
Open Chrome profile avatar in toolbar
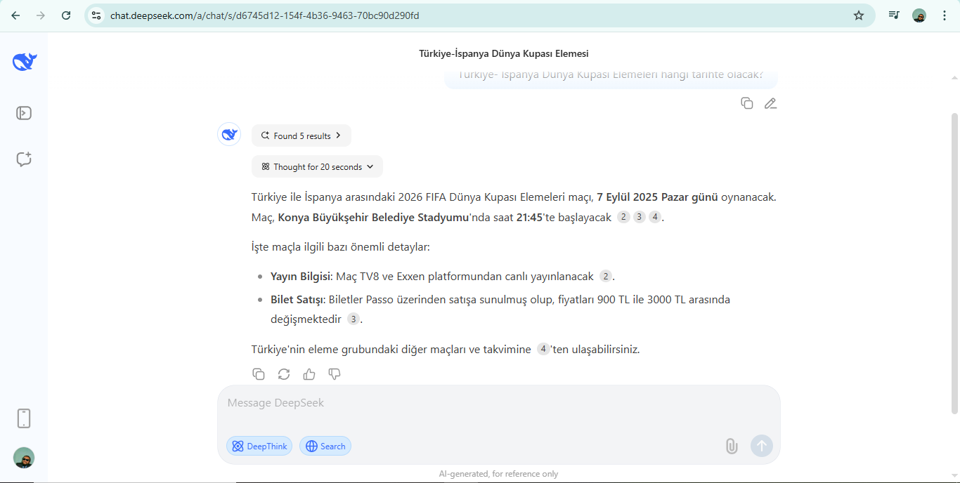point(919,15)
